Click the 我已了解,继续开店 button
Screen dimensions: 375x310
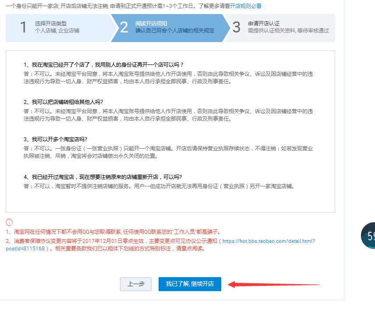tap(190, 284)
